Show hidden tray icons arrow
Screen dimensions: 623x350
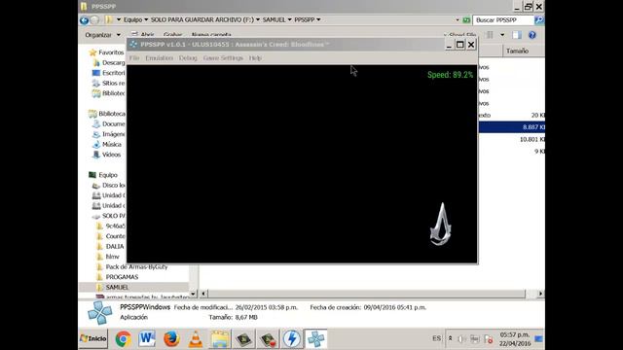[450, 338]
